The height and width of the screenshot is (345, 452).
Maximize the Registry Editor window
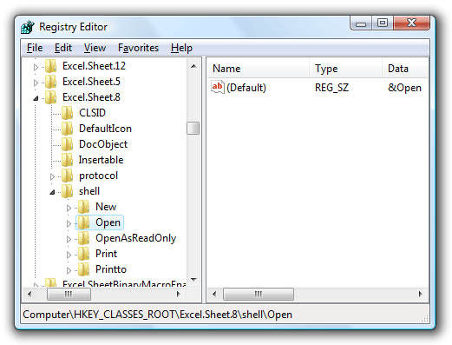point(383,23)
